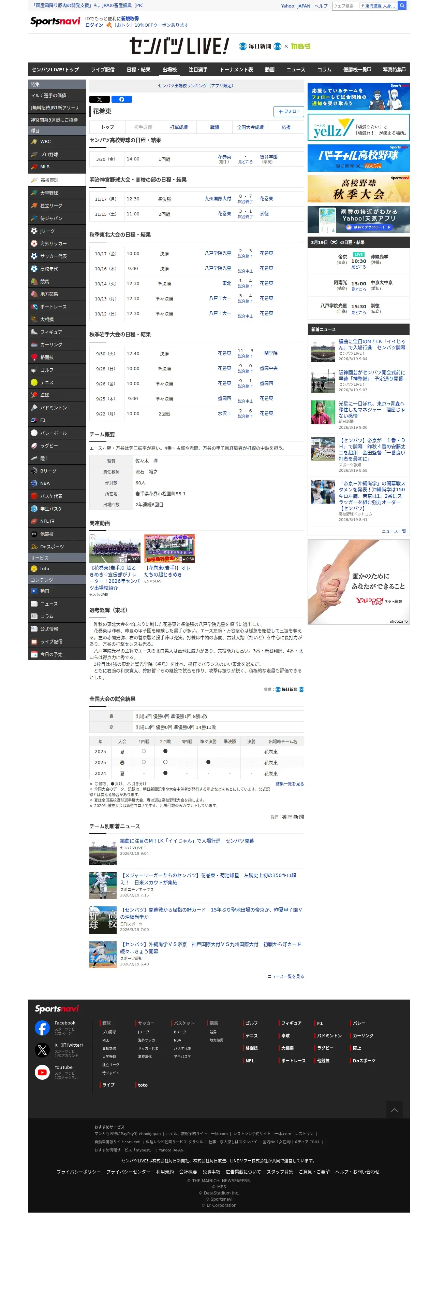The image size is (444, 1315).
Task: Open footer ゴルフ category link
Action: point(251,1023)
